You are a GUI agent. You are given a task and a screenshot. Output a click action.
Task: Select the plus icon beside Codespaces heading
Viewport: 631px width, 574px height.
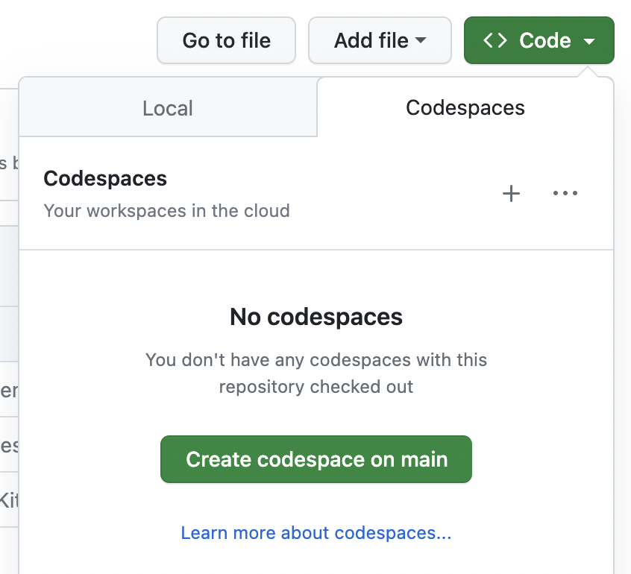click(512, 193)
